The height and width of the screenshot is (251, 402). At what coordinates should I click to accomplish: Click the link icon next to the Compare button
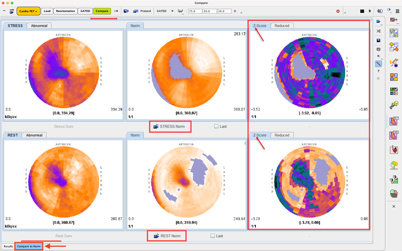[x=116, y=11]
